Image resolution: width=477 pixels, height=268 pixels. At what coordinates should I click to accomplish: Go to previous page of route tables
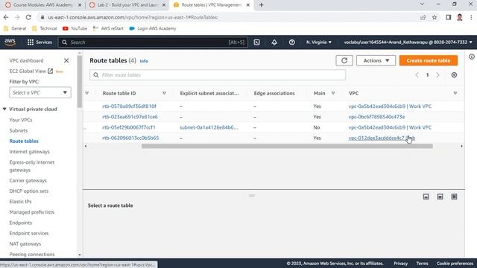coord(417,75)
